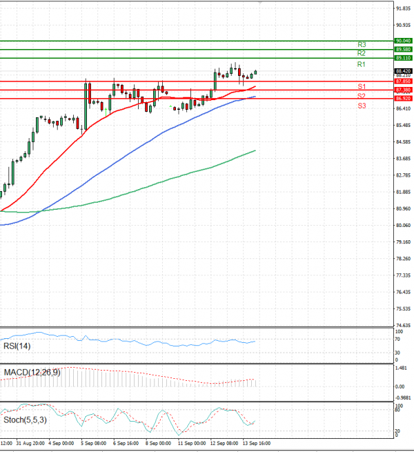Click the 81.885 price axis value
This screenshot has height=452, width=414.
(x=404, y=192)
